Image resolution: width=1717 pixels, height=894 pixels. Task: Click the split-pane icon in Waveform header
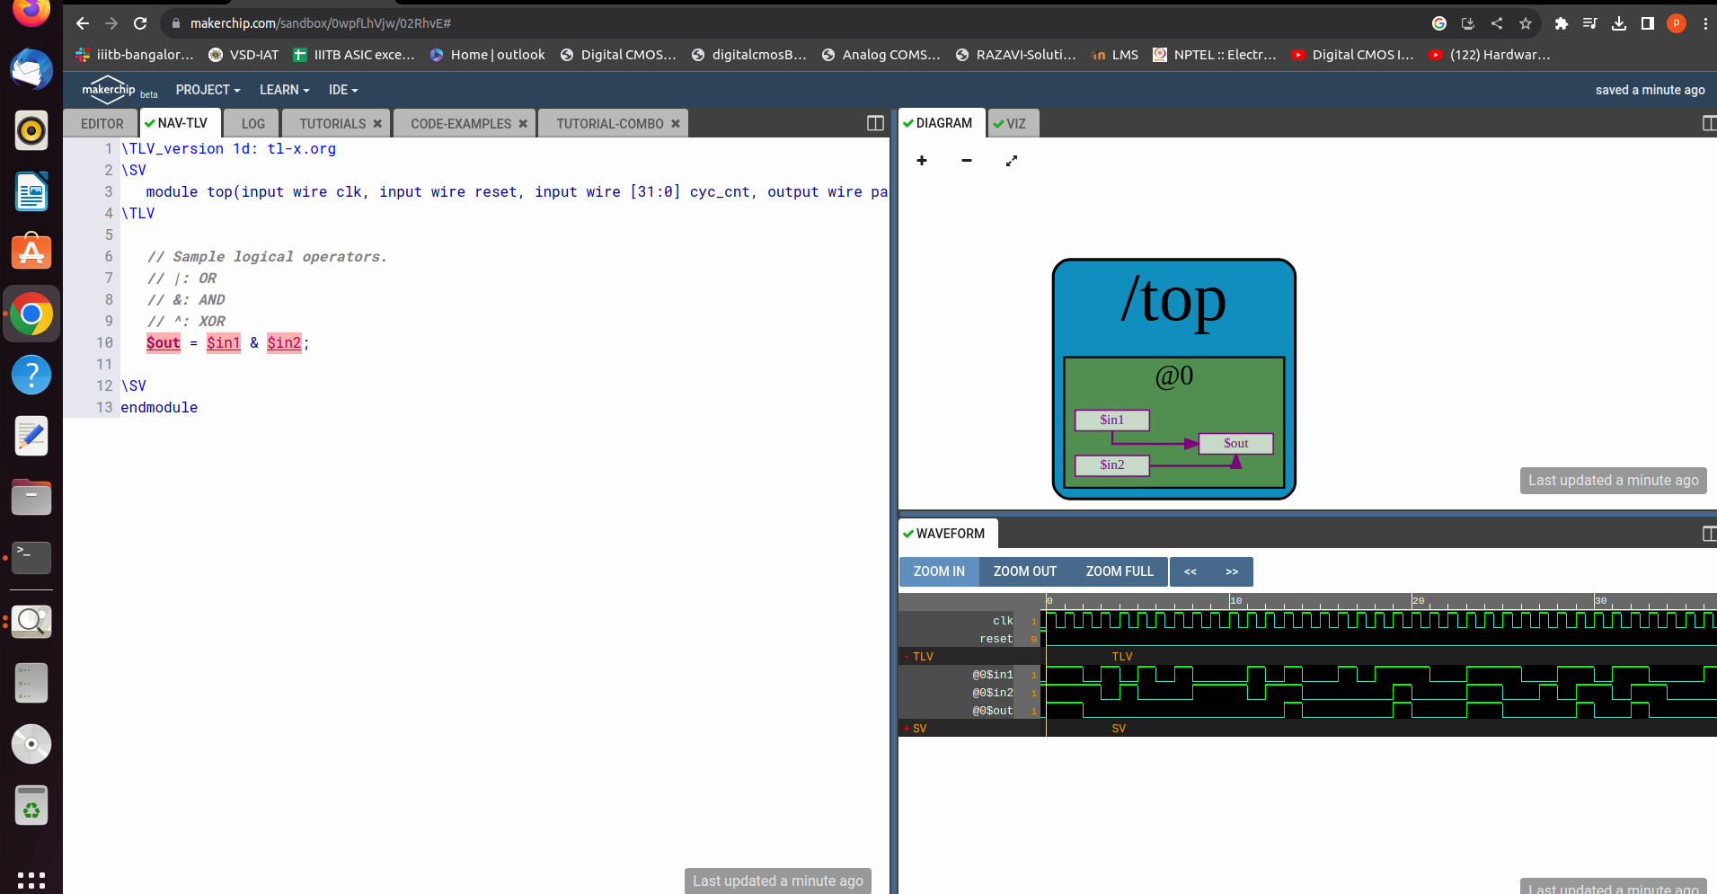coord(1708,534)
